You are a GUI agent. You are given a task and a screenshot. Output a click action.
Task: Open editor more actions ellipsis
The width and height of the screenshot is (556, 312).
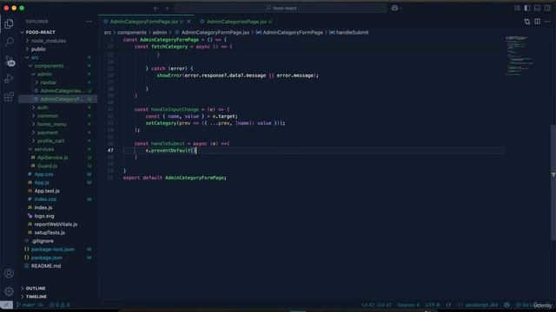click(547, 22)
